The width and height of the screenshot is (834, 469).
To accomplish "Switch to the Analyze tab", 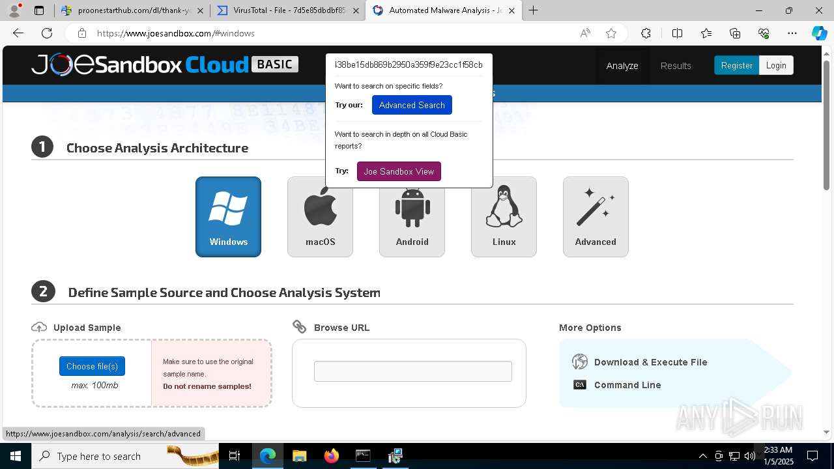I will pos(622,66).
